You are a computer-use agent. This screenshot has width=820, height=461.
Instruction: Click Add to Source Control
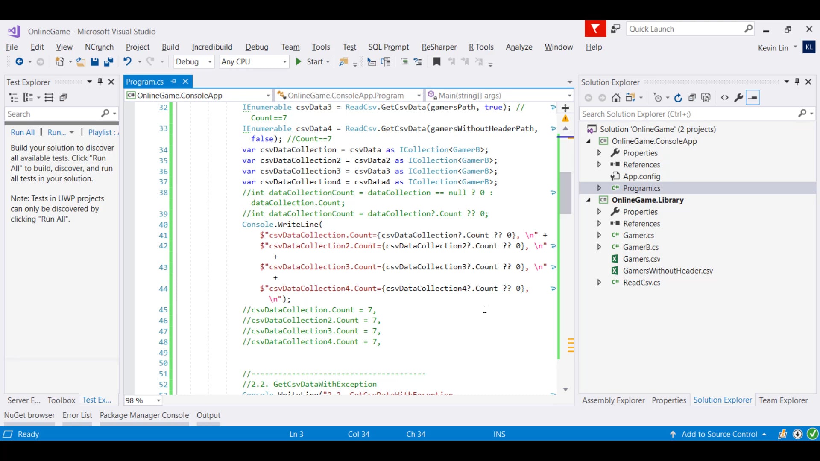pyautogui.click(x=719, y=434)
